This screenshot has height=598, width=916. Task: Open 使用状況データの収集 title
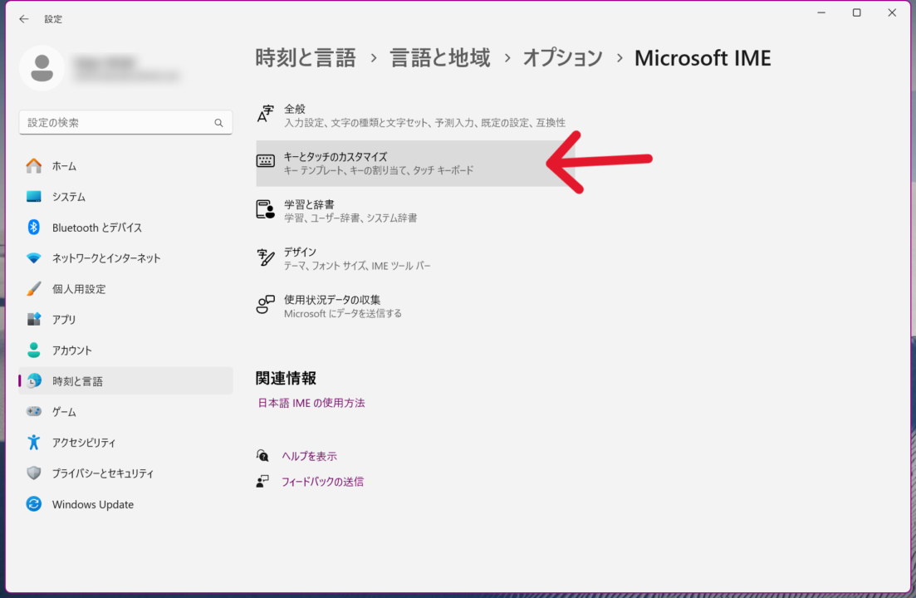click(332, 300)
